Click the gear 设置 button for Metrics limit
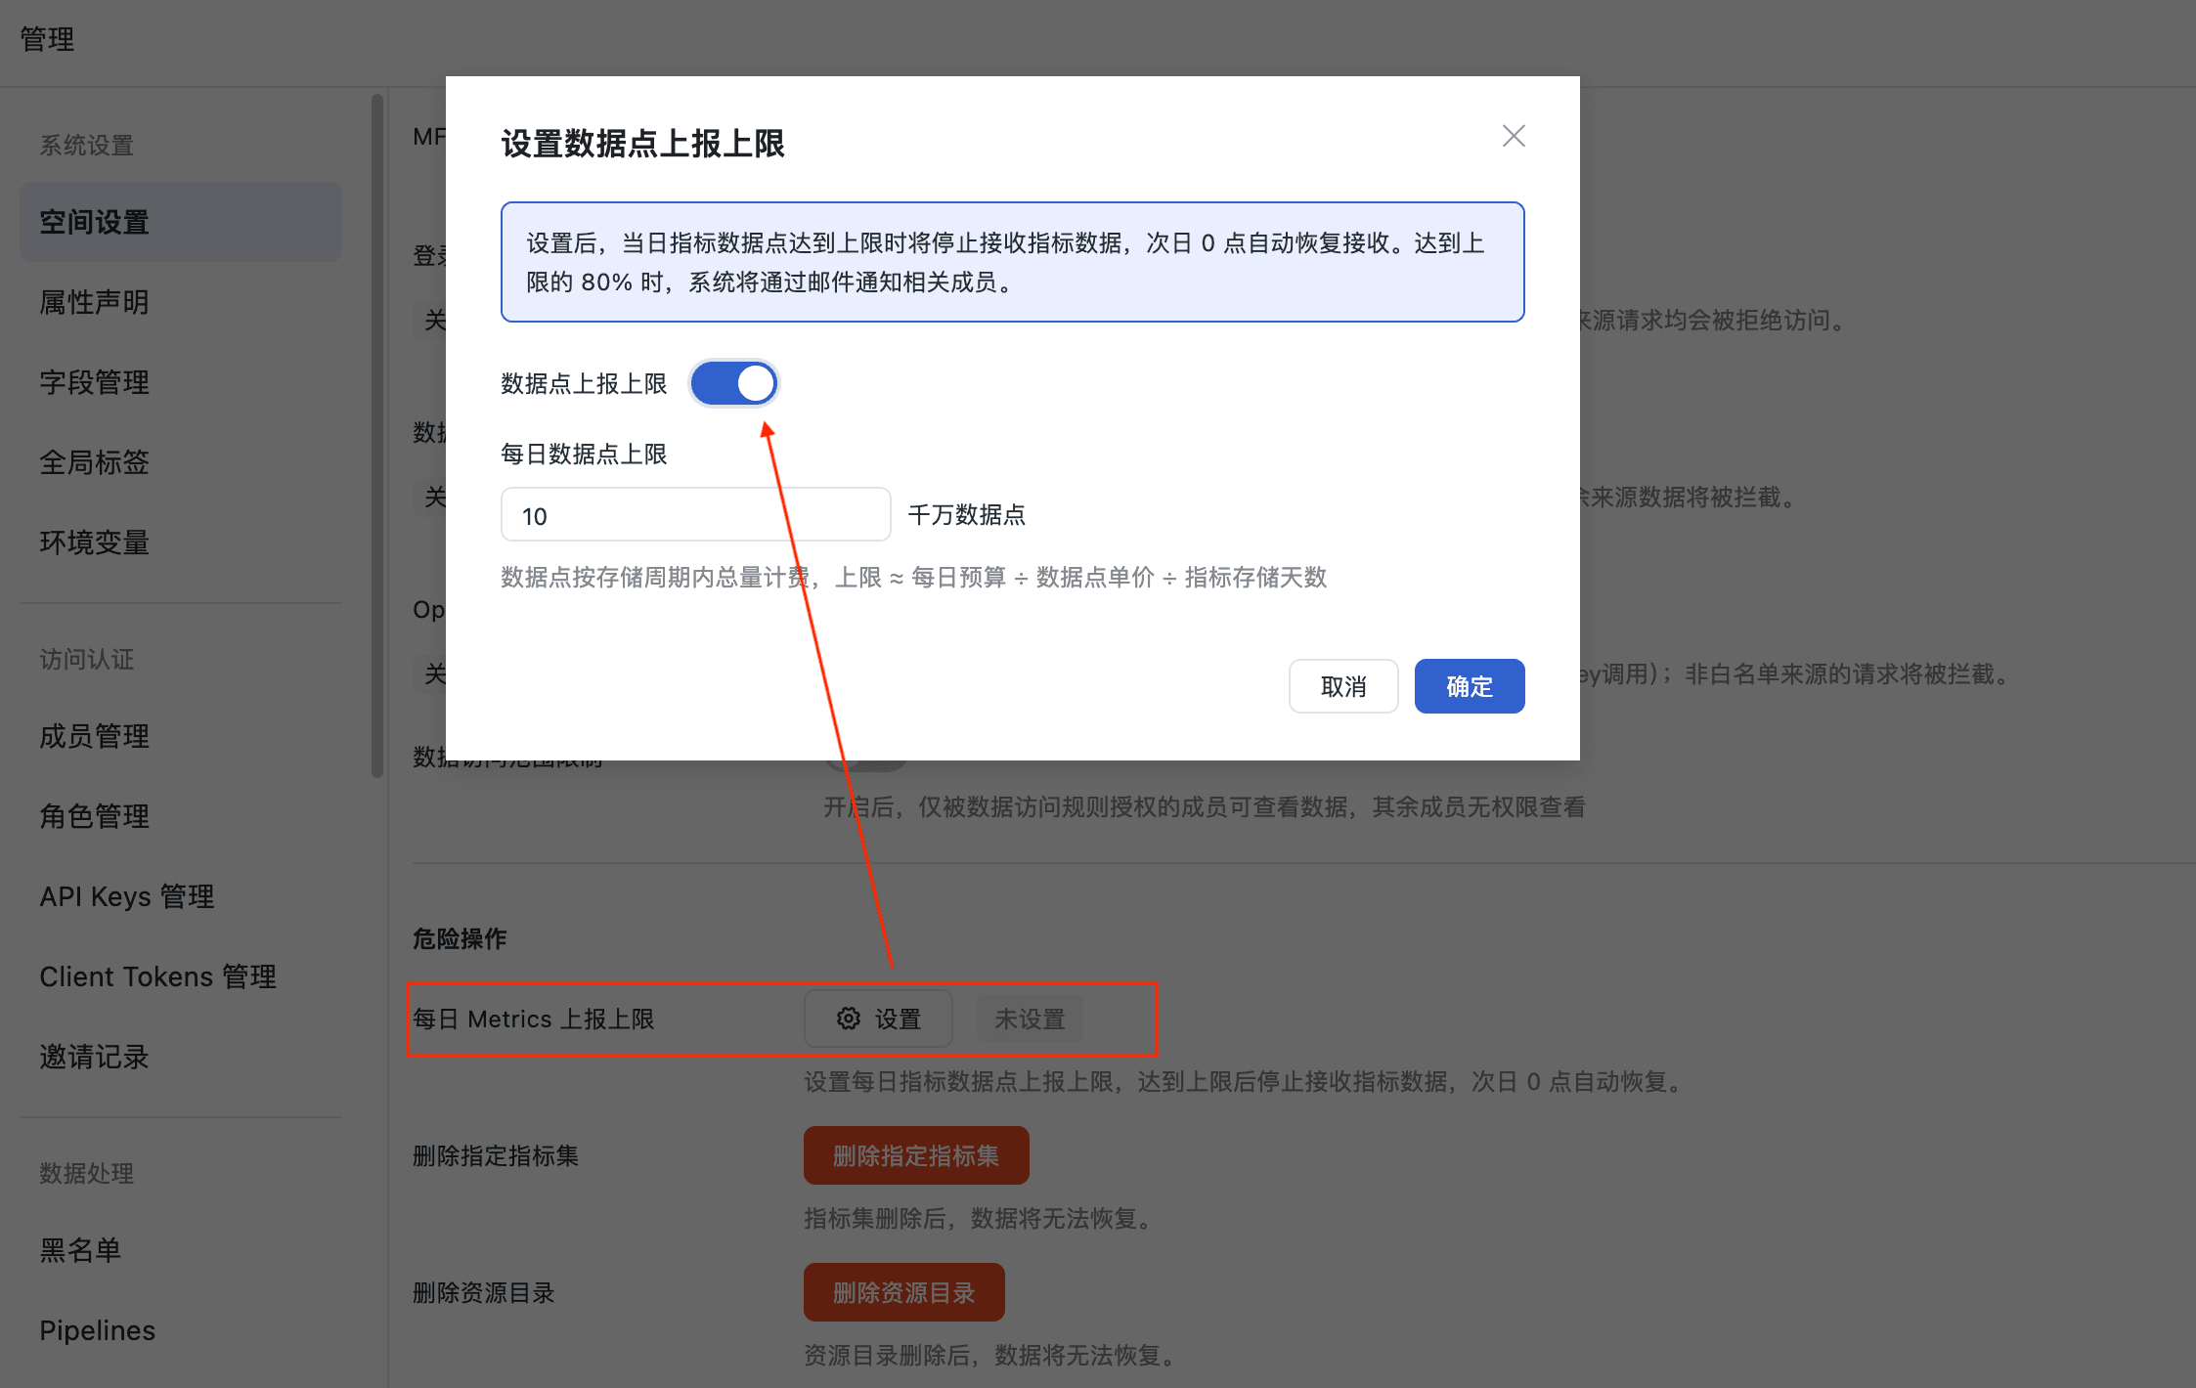The width and height of the screenshot is (2196, 1388). point(878,1019)
